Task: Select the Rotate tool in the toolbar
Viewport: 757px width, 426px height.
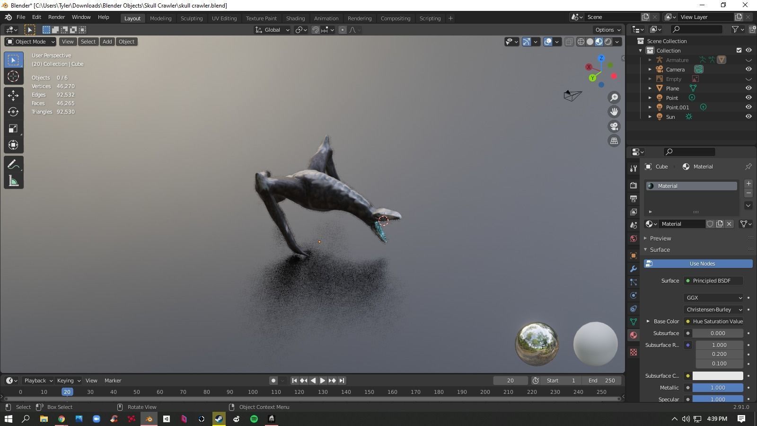Action: [13, 112]
